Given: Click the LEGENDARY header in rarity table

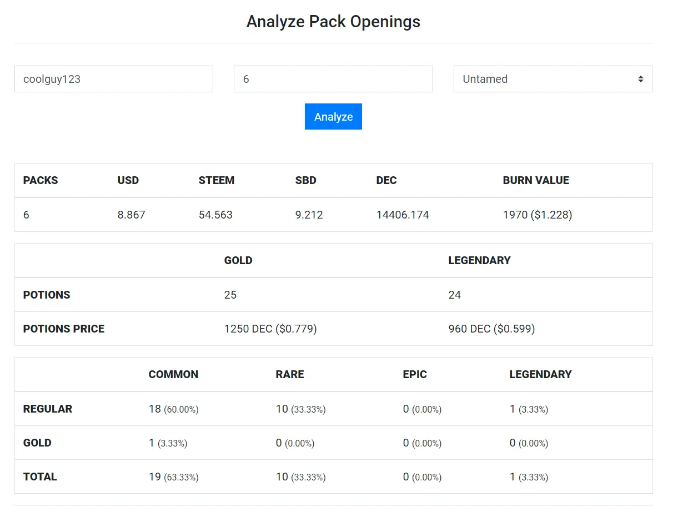Looking at the screenshot, I should coord(540,375).
